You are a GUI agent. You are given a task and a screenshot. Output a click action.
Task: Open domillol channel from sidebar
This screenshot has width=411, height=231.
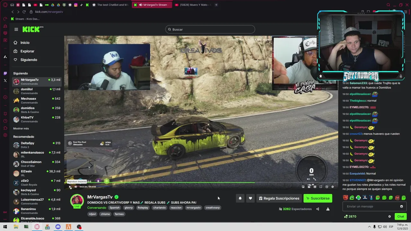37,91
